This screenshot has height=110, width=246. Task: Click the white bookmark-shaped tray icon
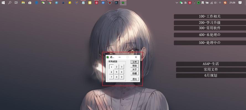(x=203, y=3)
